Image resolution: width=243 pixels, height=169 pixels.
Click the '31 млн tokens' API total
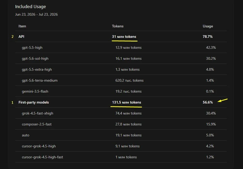tap(124, 37)
